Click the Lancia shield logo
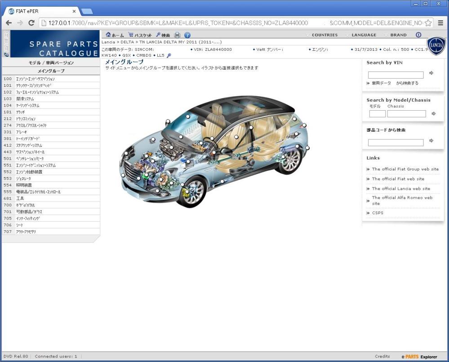The height and width of the screenshot is (362, 449). [436, 45]
